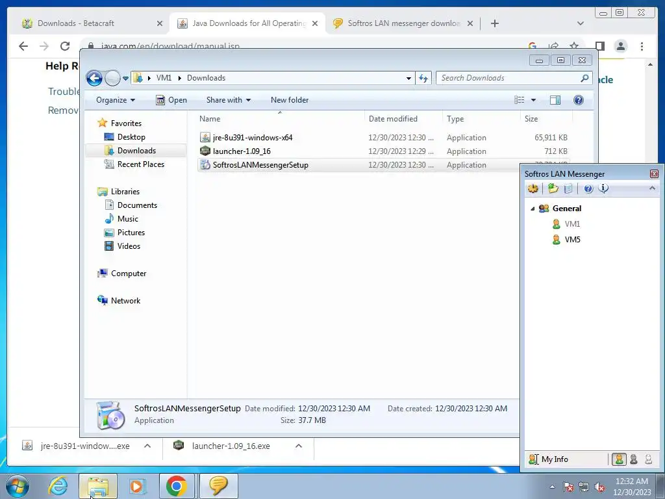Select Desktop in Favorites pane
Image resolution: width=665 pixels, height=499 pixels.
click(x=131, y=137)
